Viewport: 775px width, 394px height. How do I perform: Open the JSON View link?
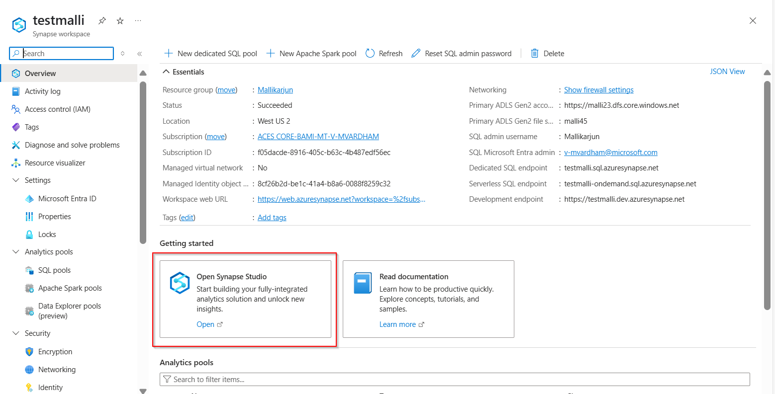coord(727,72)
